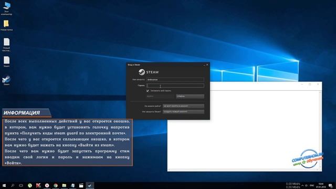Screen dimensions: 336x189
Task: Open the document-like app icon on taskbar
Action: pos(72,185)
